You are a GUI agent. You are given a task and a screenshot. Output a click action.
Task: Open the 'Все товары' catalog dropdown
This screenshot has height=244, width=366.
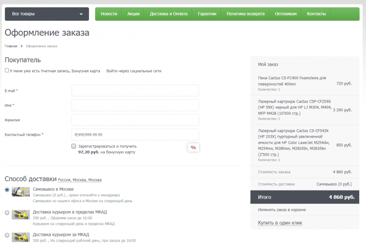[47, 14]
